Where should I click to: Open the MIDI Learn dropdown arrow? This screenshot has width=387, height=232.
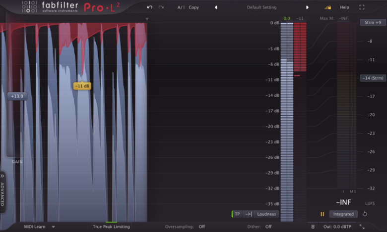pos(53,227)
